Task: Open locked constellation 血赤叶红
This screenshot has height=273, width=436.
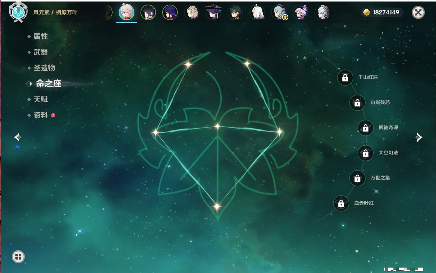Action: (341, 203)
